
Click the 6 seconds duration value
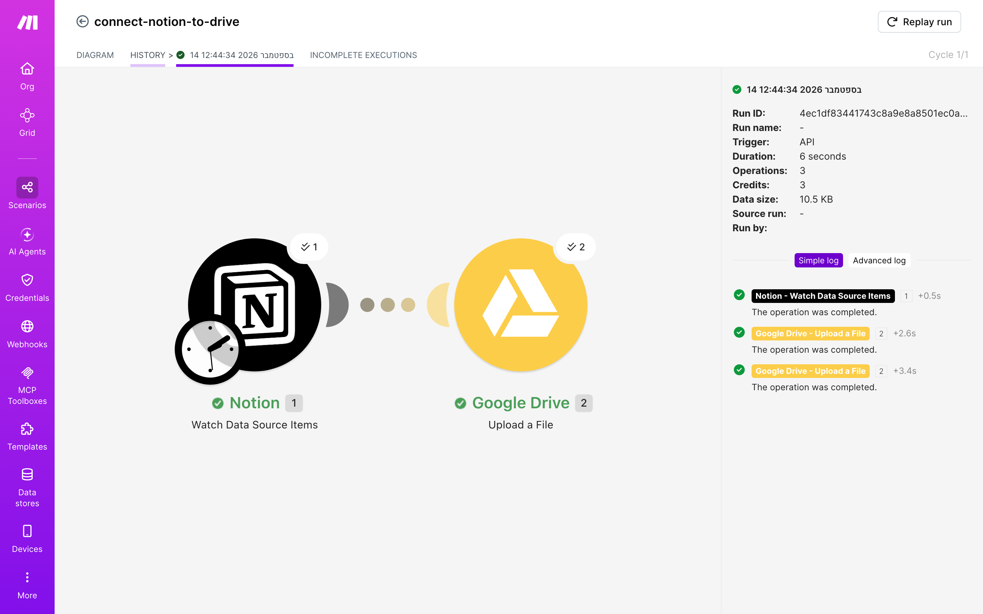pos(823,156)
